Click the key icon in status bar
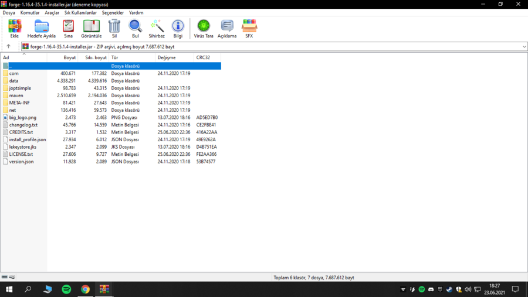Image resolution: width=528 pixels, height=297 pixels. [12, 277]
